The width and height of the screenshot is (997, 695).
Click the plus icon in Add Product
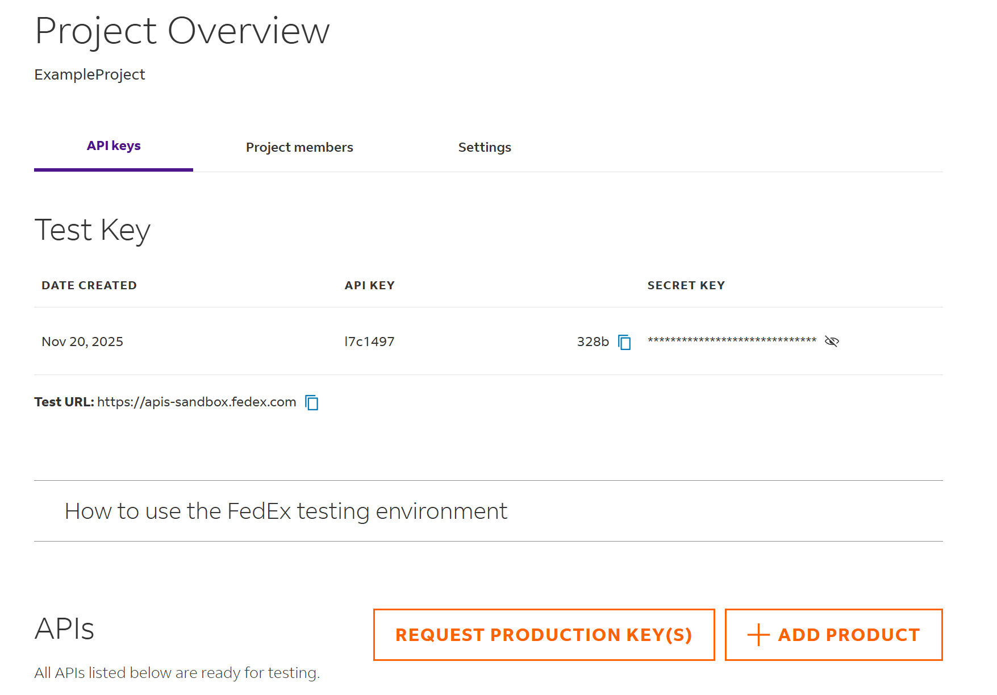click(758, 635)
